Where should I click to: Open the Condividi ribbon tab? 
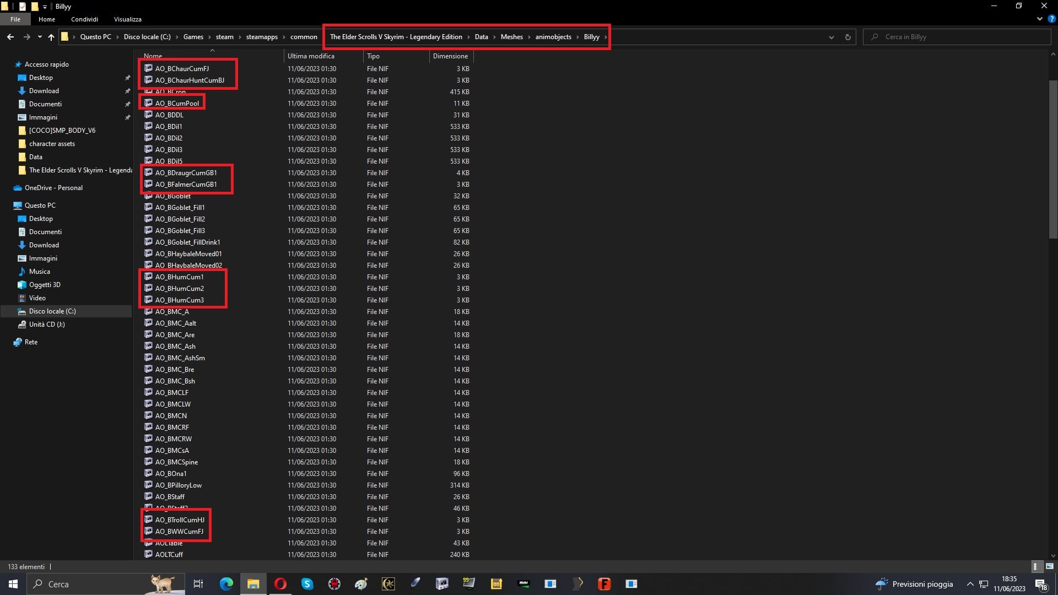coord(84,19)
